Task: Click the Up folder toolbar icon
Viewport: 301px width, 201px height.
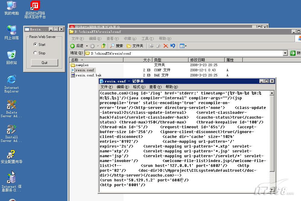Action: (x=104, y=46)
